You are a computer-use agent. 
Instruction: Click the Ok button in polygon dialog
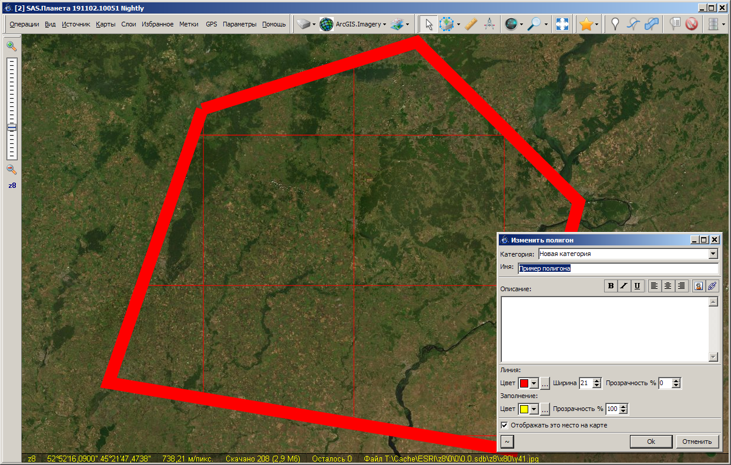coord(650,442)
